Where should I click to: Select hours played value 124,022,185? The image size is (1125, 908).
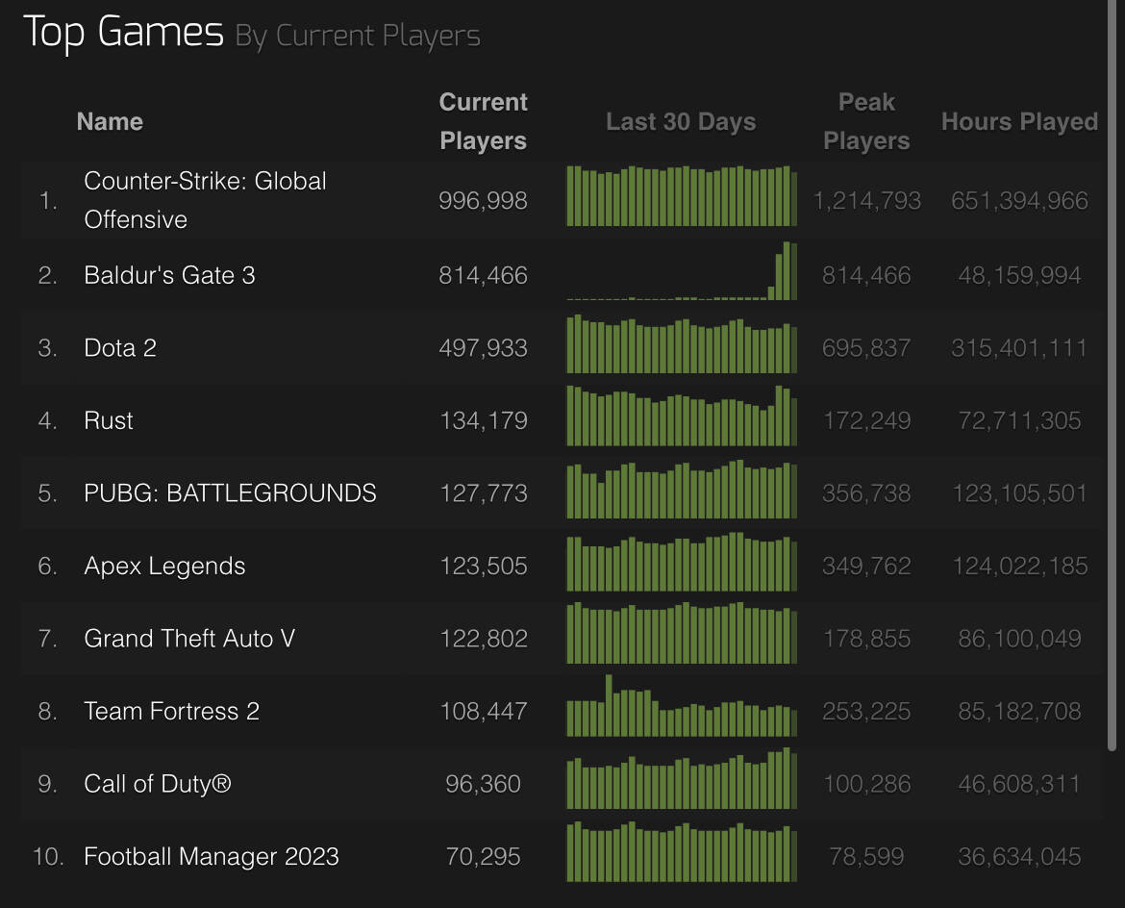click(1019, 567)
